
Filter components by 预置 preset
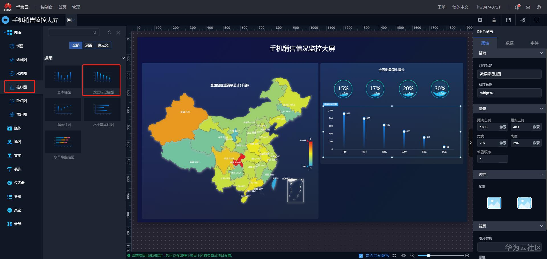tap(89, 45)
